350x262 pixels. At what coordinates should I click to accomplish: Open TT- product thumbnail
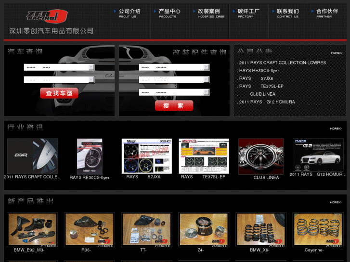pos(147,229)
